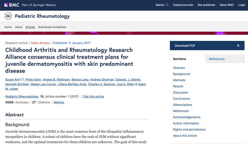Image resolution: width=248 pixels, height=144 pixels.
Task: Open author Susan Kim's details
Action: 12,79
